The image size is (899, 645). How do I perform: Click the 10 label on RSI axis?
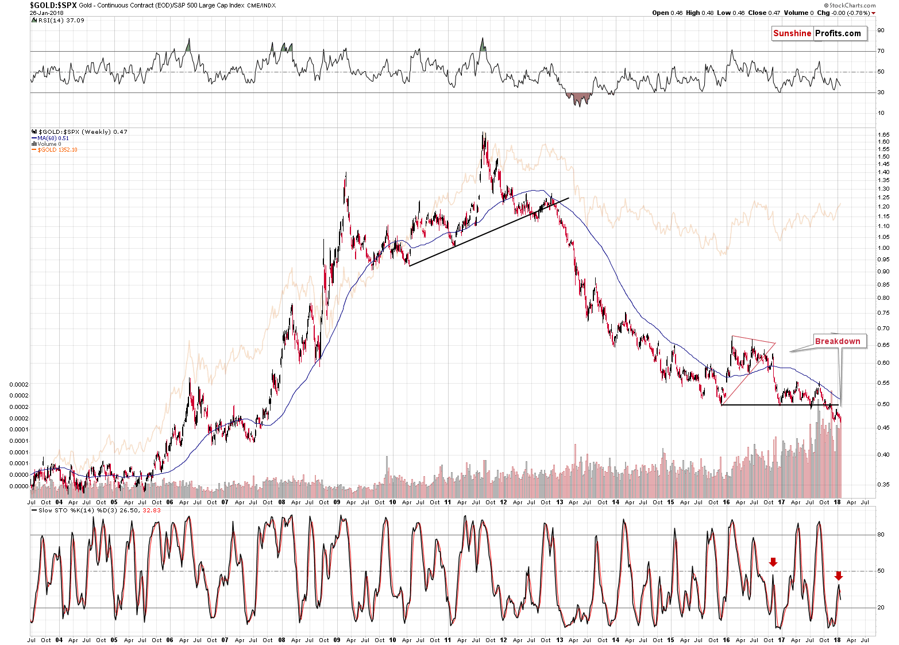point(881,113)
